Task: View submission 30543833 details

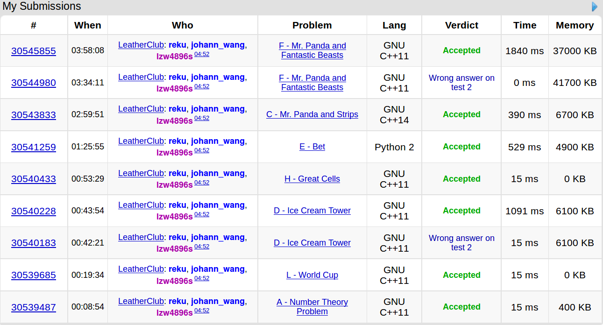Action: [x=34, y=115]
